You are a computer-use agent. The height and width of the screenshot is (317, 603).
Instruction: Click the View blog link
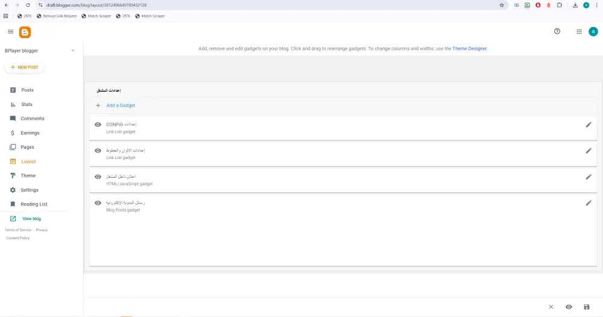pyautogui.click(x=31, y=219)
